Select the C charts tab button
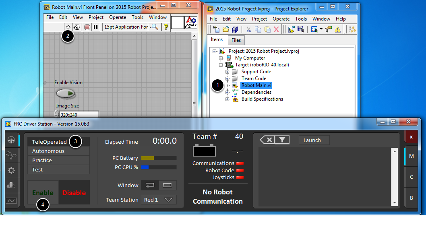 (412, 177)
